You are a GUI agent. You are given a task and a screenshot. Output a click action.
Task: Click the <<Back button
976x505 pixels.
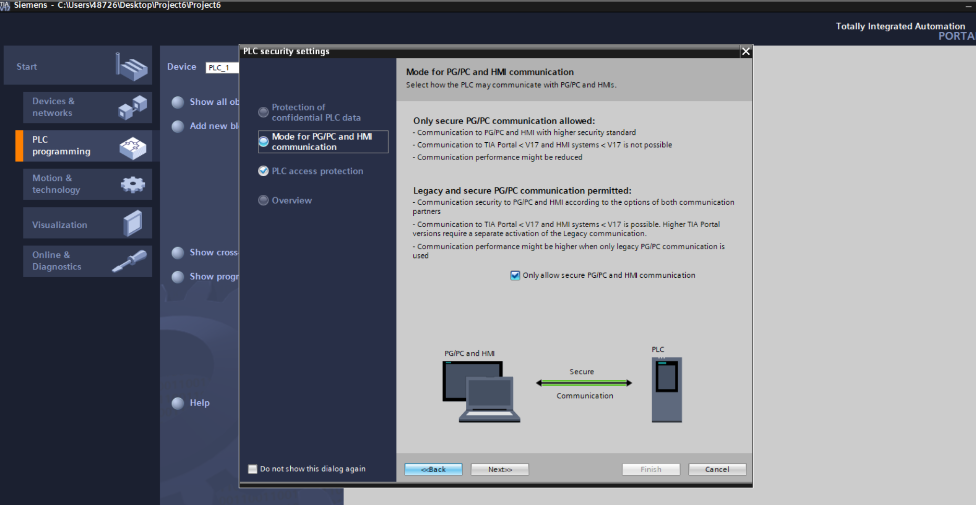tap(434, 470)
